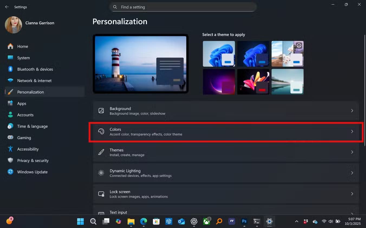Click the Background picture icon
366x228 pixels.
point(101,111)
